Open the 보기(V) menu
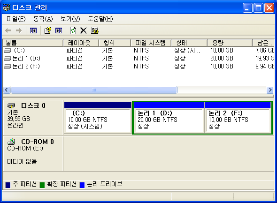This screenshot has height=203, width=277. (x=70, y=19)
